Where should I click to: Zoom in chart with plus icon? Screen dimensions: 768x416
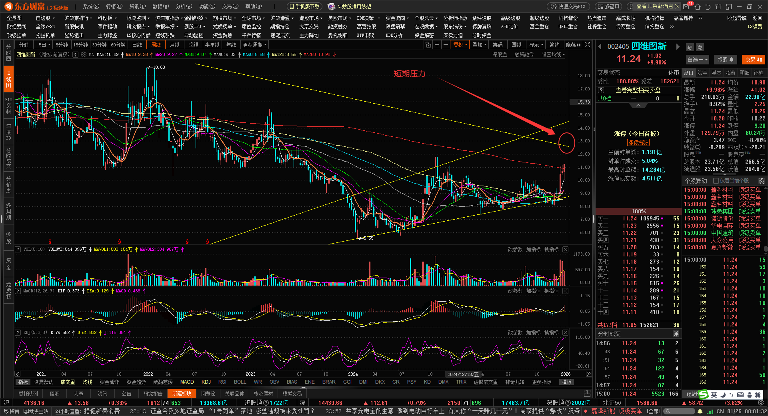coord(437,45)
